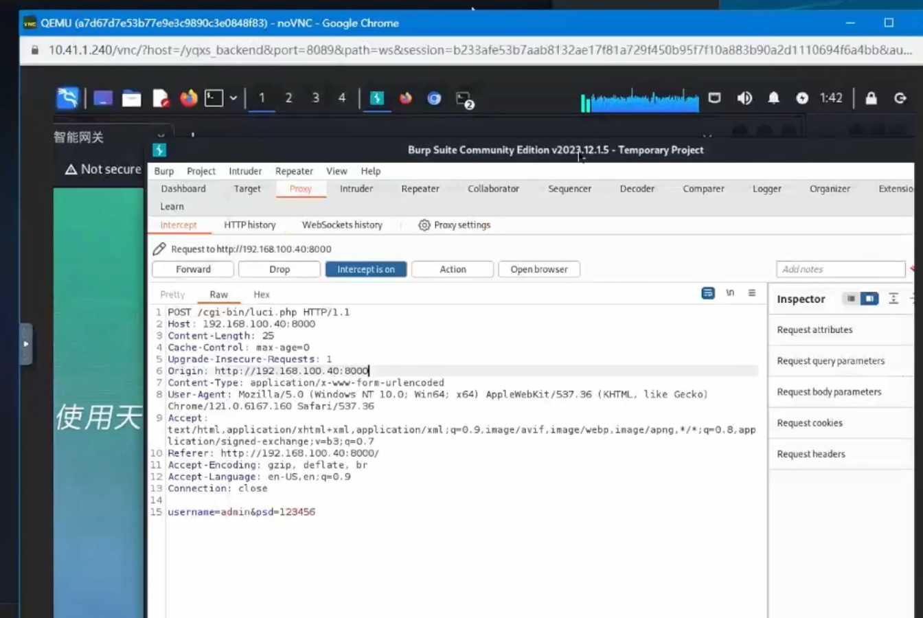Viewport: 923px width, 618px height.
Task: Switch Inspector to the left layout toggle
Action: (x=851, y=299)
